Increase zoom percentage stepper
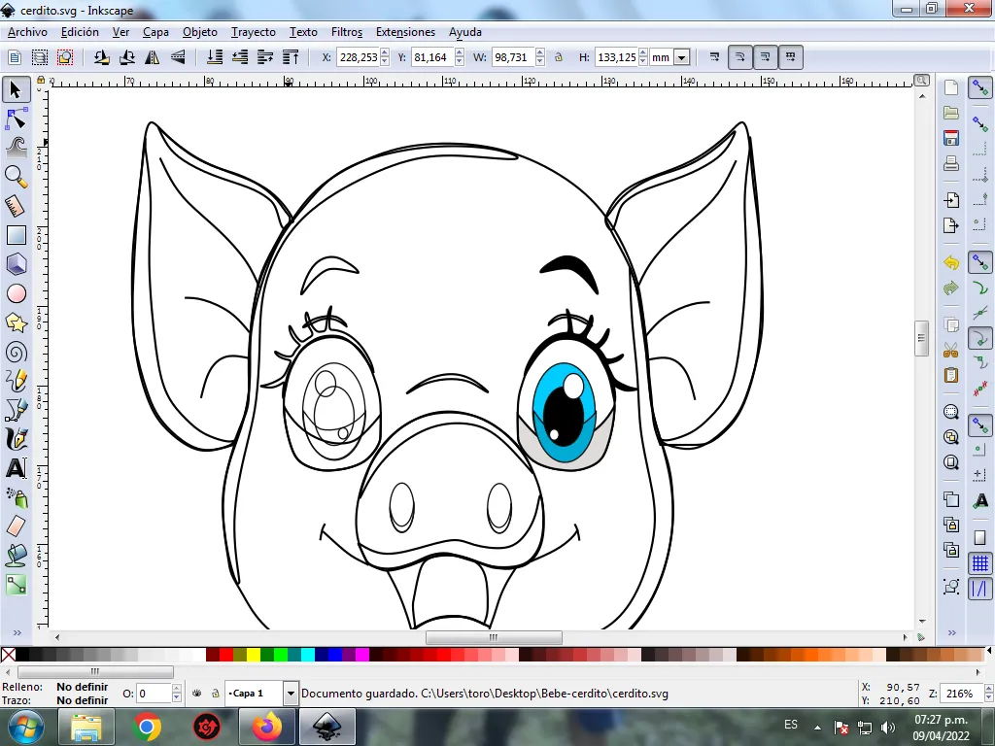Viewport: 995px width, 746px height. pyautogui.click(x=988, y=689)
